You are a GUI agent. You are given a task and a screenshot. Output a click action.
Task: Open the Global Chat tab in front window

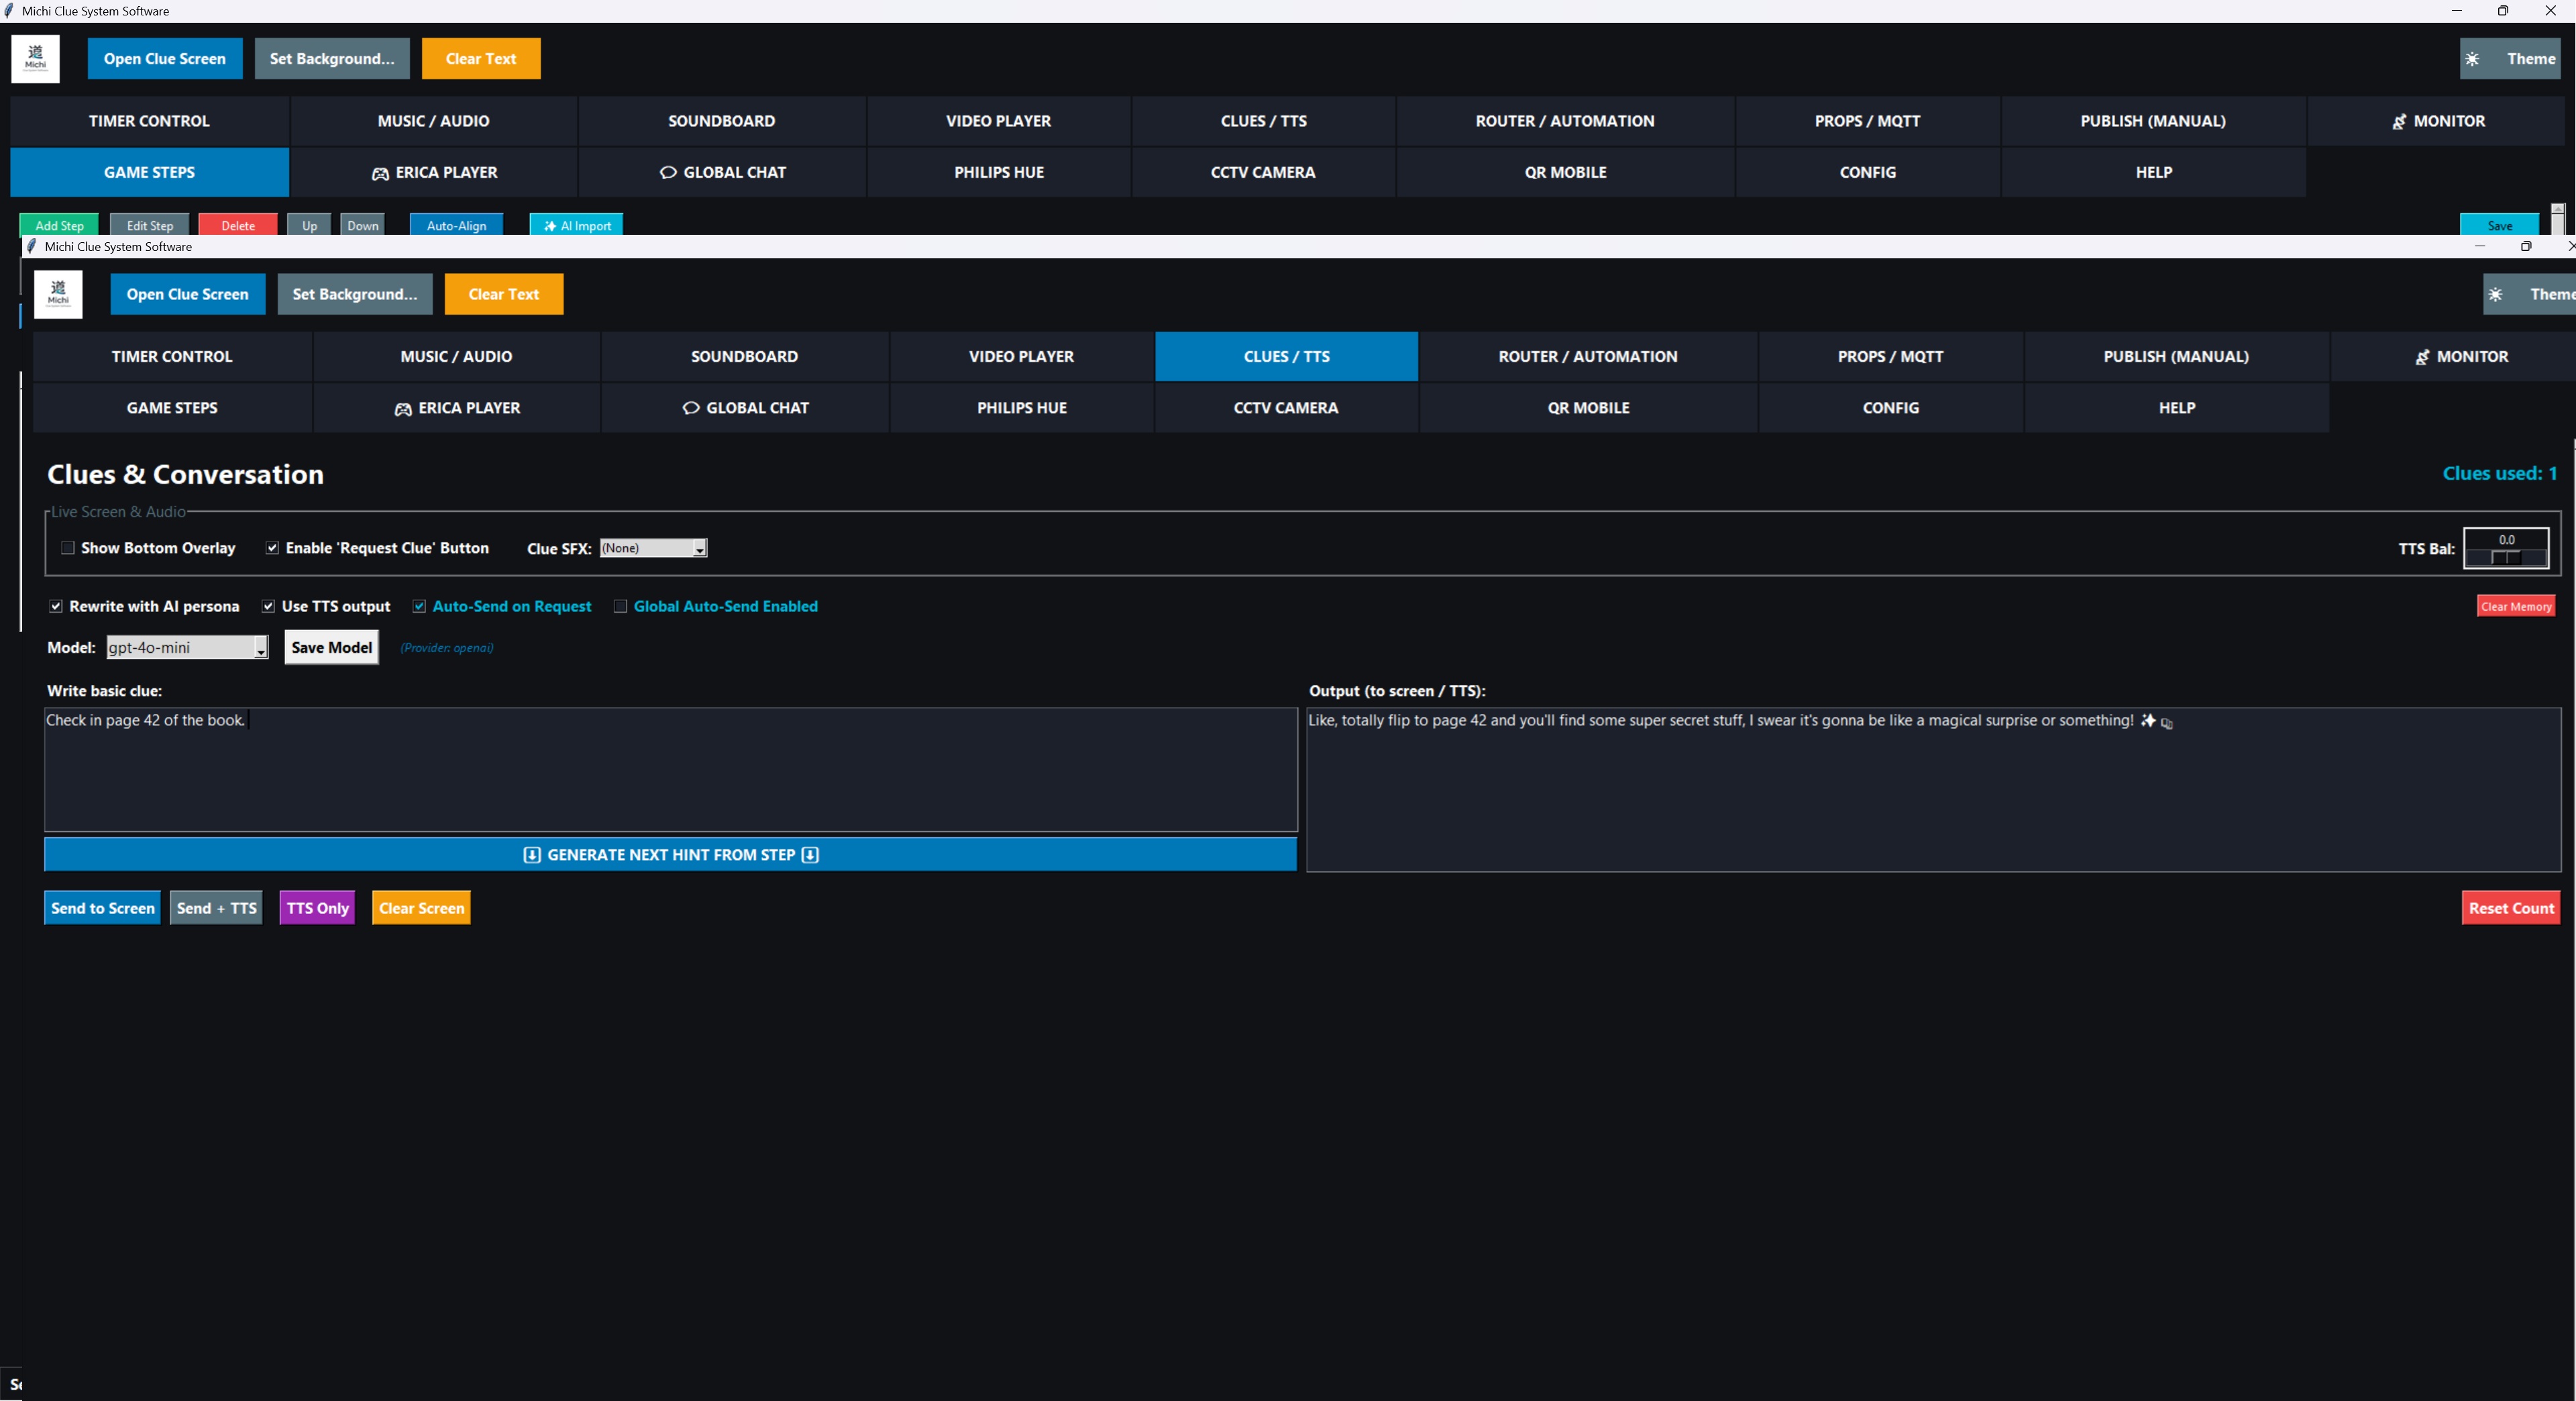pyautogui.click(x=745, y=408)
